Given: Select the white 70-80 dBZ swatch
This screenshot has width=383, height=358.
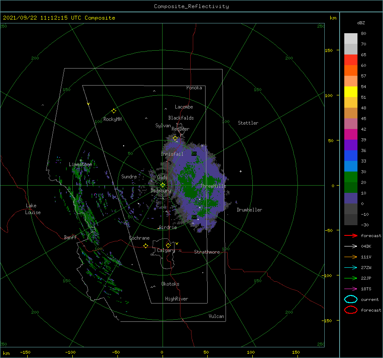Looking at the screenshot, I should pyautogui.click(x=351, y=39).
